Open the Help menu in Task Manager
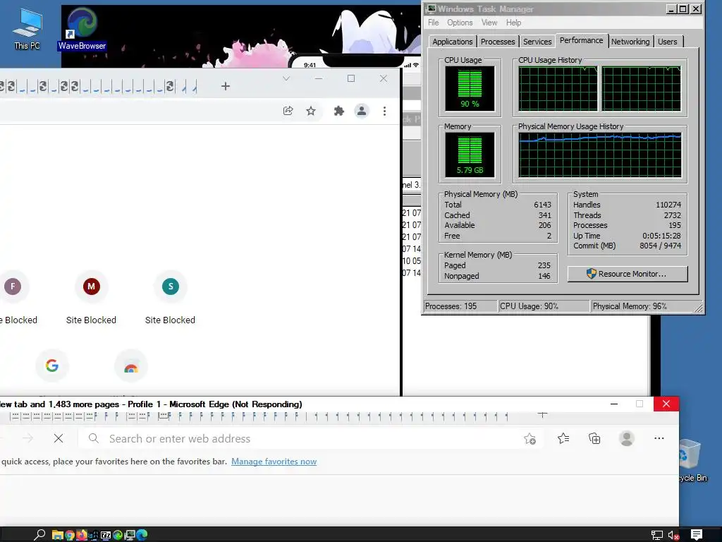The width and height of the screenshot is (722, 542). (513, 23)
